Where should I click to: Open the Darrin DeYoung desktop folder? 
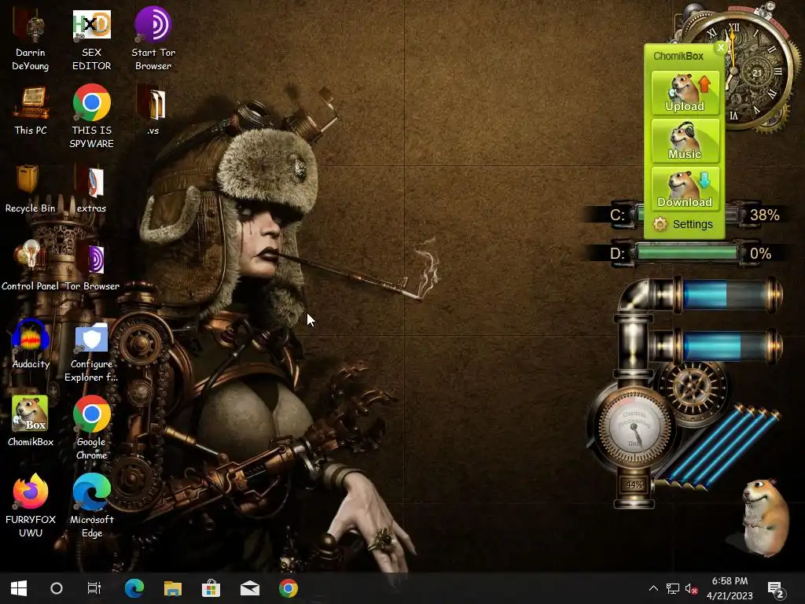click(x=31, y=39)
